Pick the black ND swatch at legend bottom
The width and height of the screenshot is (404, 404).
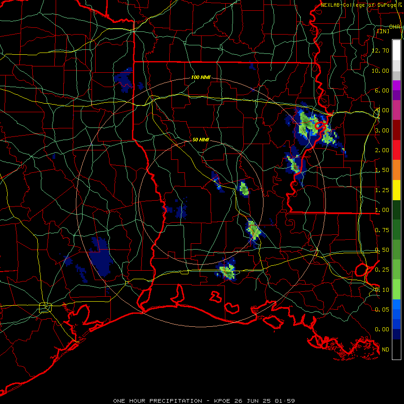396,349
